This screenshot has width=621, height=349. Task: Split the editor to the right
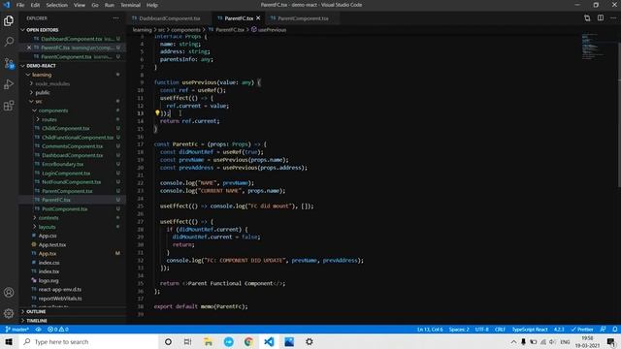[601, 18]
